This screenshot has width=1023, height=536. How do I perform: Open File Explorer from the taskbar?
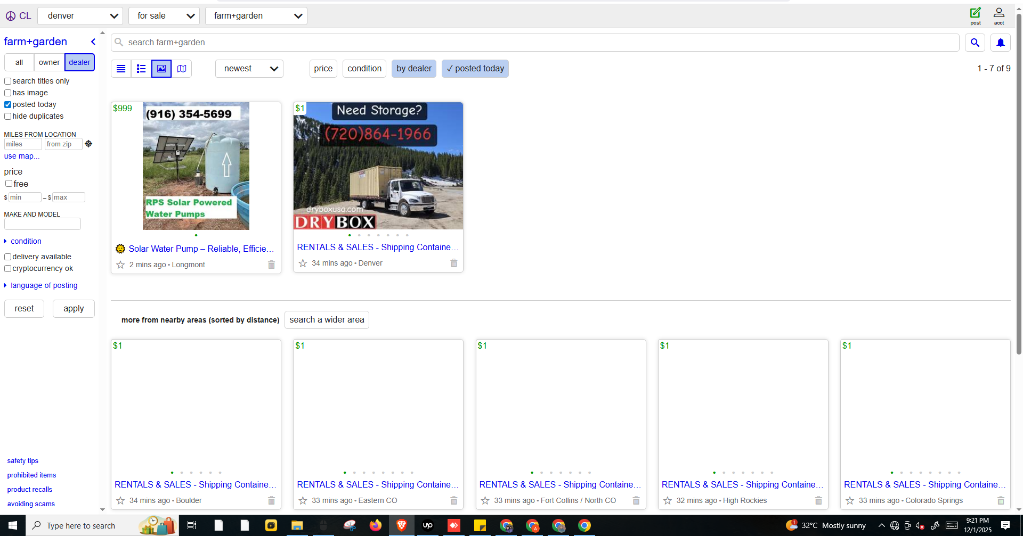(297, 525)
